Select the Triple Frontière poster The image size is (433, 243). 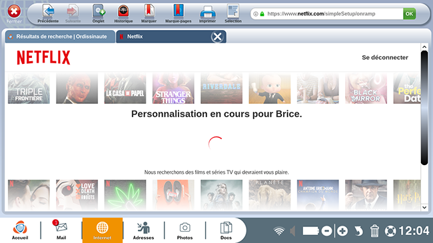(29, 89)
